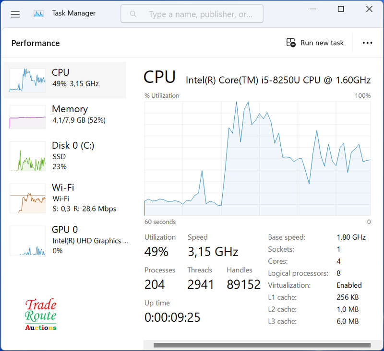Focus the search box for name or publisher
Image resolution: width=384 pixels, height=351 pixels.
pos(192,14)
